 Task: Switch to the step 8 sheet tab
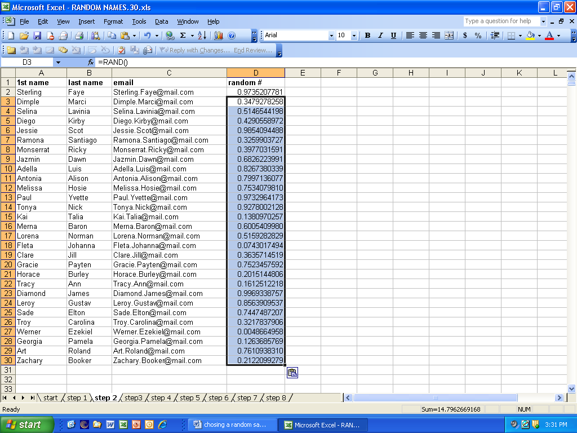[x=276, y=397]
